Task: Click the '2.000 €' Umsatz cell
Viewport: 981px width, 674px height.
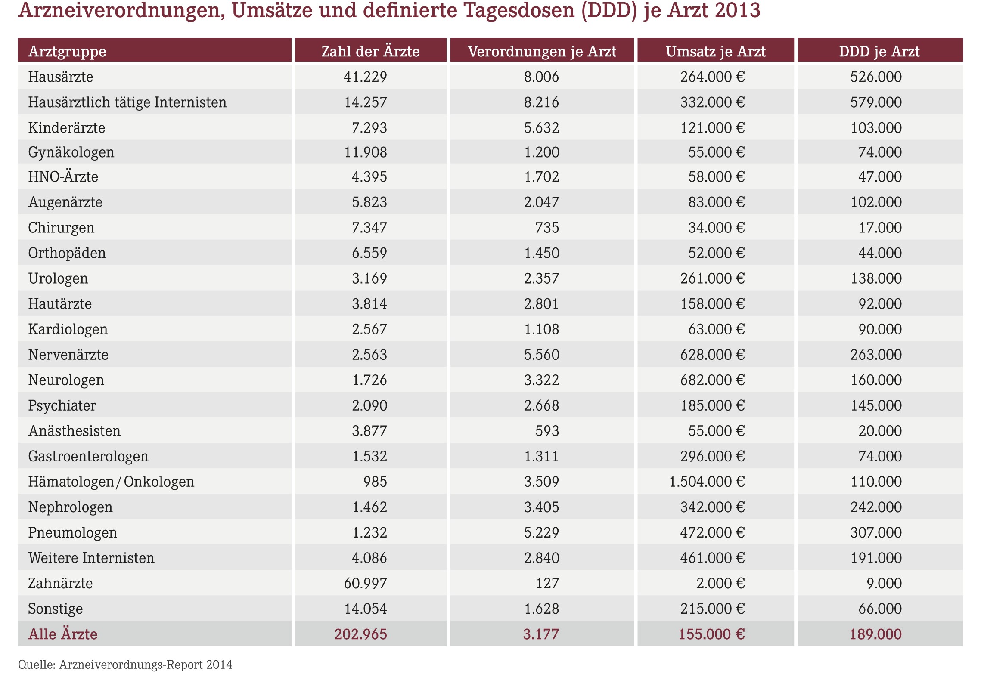Action: pos(720,583)
